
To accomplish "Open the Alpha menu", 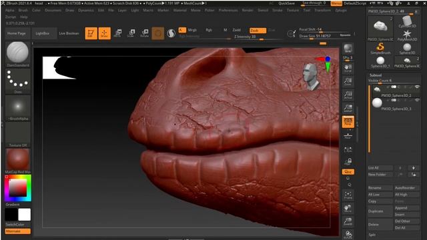I will 10,10.
